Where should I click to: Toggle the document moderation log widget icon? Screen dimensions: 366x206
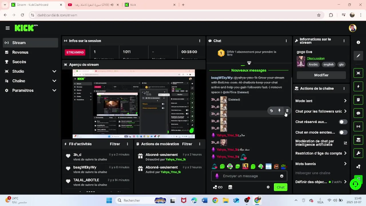tap(358, 100)
